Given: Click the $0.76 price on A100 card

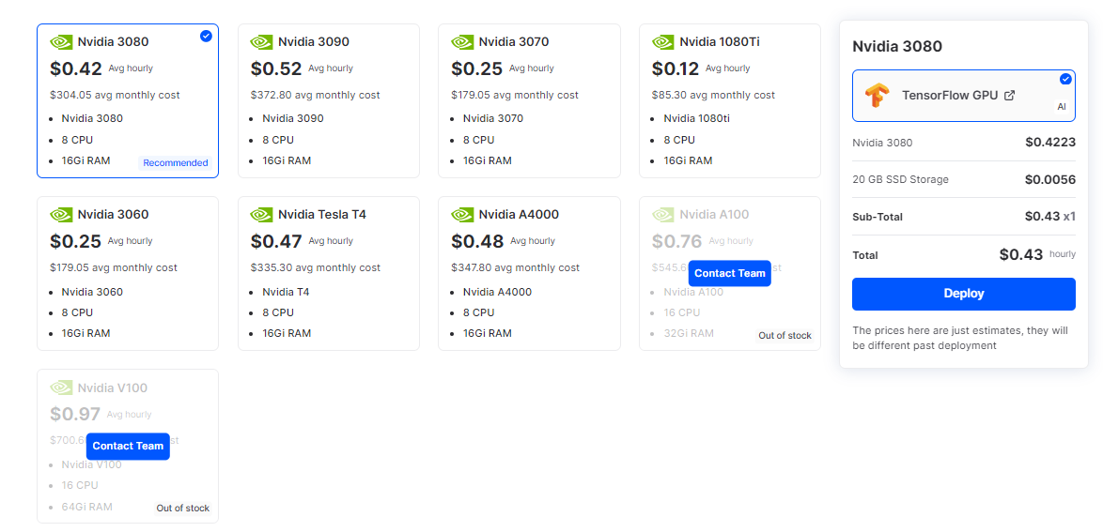Looking at the screenshot, I should (677, 242).
